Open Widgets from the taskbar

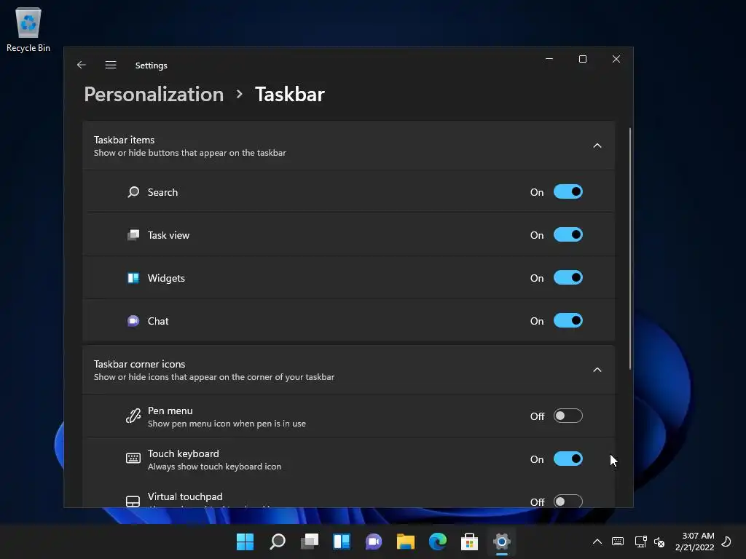[x=342, y=542]
